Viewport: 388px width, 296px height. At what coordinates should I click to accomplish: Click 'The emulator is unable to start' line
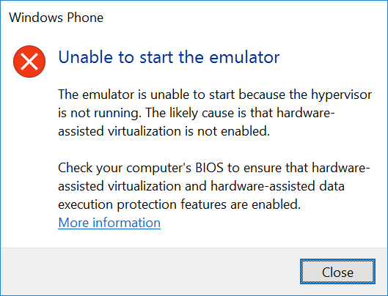click(215, 95)
